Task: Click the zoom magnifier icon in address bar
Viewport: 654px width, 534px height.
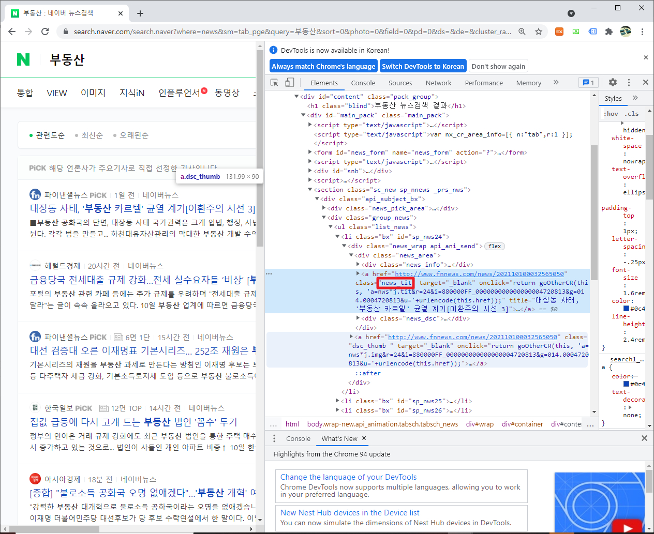Action: click(522, 32)
